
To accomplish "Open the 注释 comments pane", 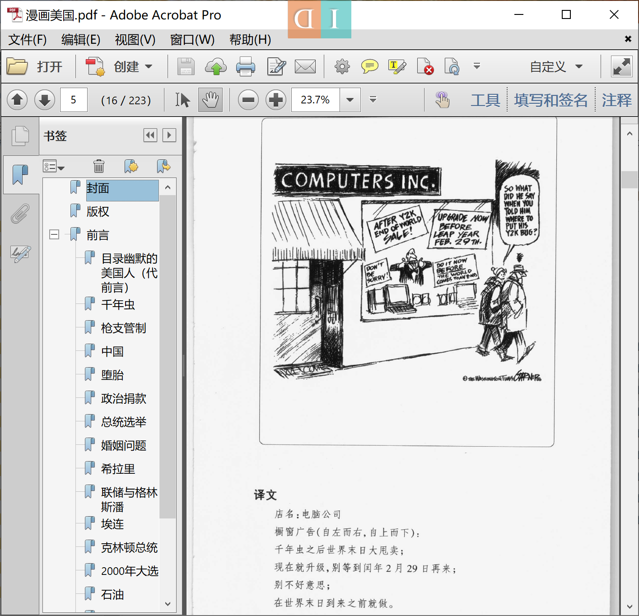I will click(x=616, y=100).
